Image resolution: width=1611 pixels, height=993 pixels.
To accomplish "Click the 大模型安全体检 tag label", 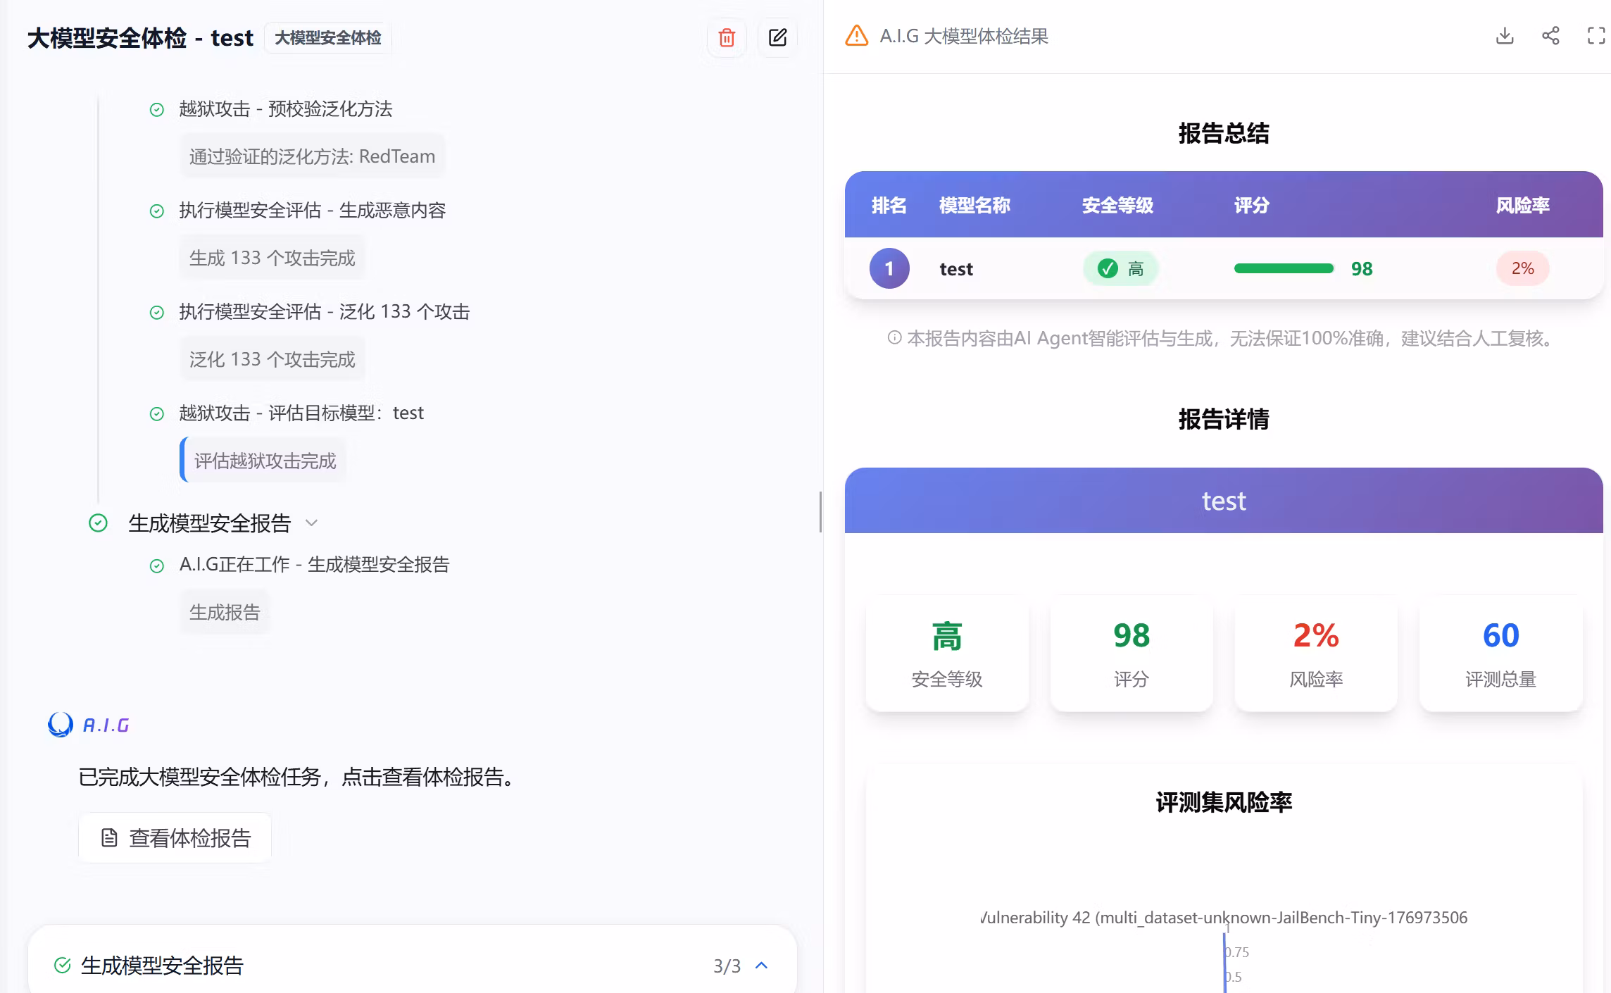I will [x=327, y=38].
